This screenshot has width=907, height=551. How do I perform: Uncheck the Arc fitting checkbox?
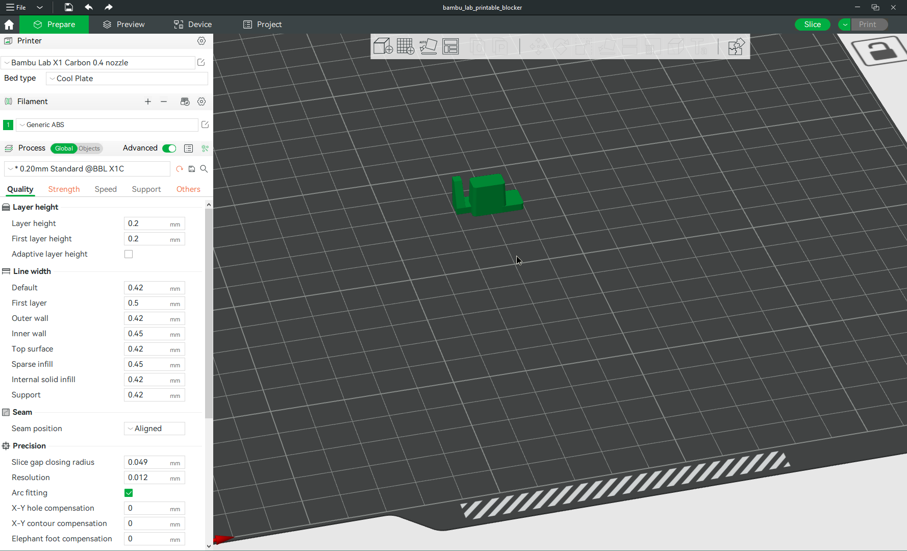[129, 493]
